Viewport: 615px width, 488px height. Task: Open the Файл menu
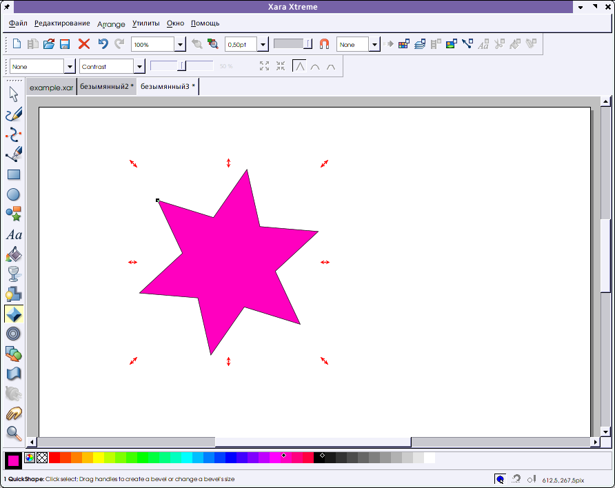point(19,23)
